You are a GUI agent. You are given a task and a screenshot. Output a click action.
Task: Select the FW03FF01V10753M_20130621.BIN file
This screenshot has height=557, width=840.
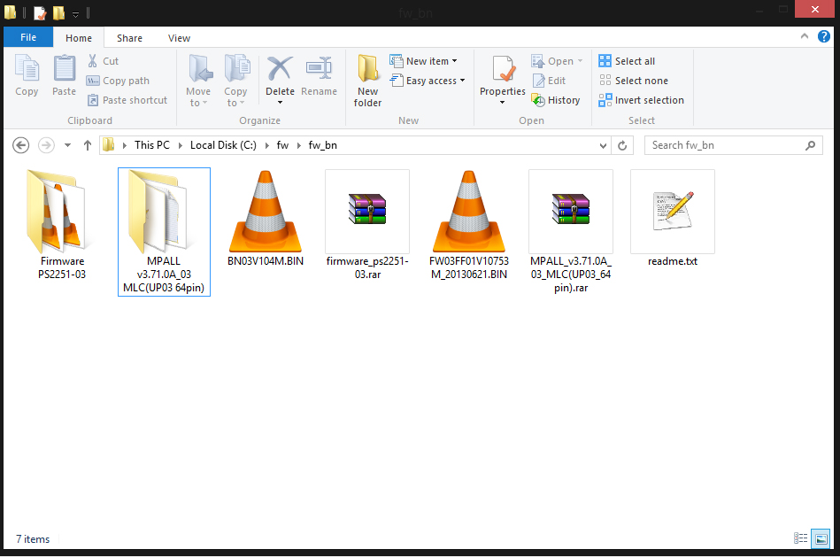[469, 224]
